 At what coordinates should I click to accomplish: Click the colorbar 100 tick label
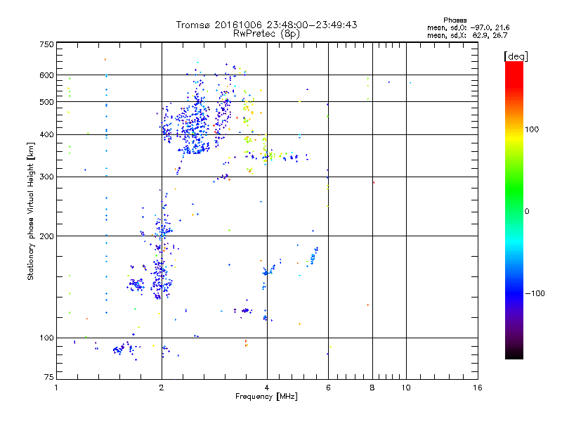[x=532, y=129]
